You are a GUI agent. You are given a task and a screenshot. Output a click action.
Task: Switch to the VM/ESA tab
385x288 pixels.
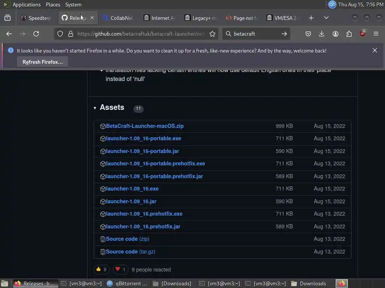click(x=283, y=18)
